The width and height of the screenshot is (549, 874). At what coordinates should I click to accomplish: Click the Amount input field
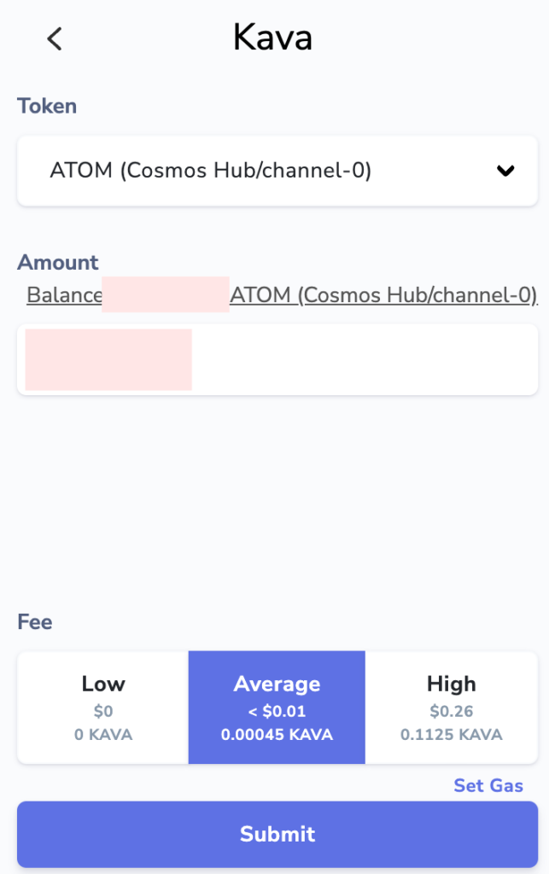[x=277, y=358]
